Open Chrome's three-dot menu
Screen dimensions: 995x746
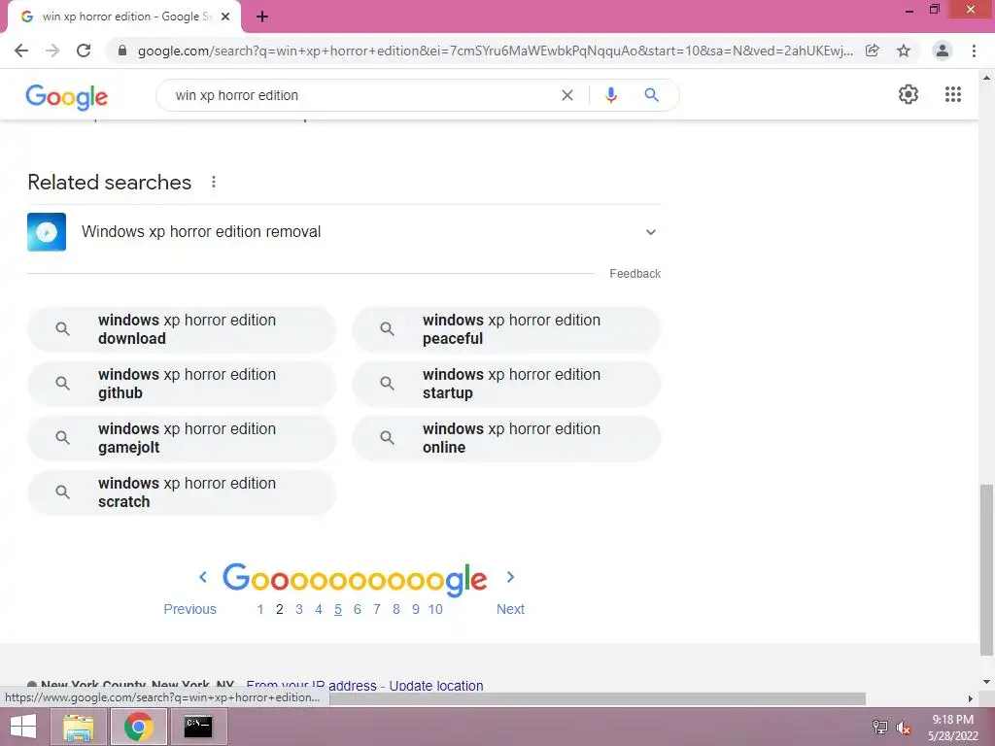(974, 51)
